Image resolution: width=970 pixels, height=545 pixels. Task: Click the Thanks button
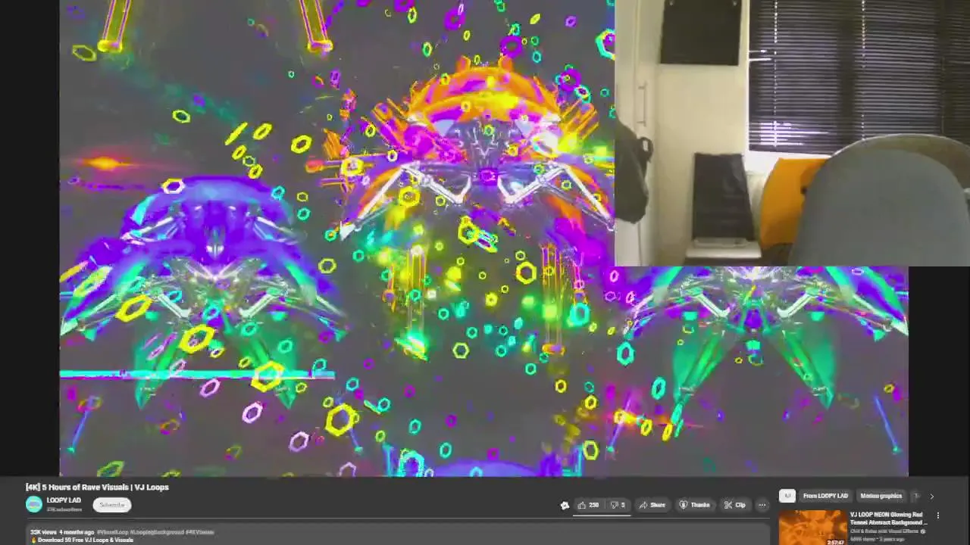pyautogui.click(x=694, y=505)
